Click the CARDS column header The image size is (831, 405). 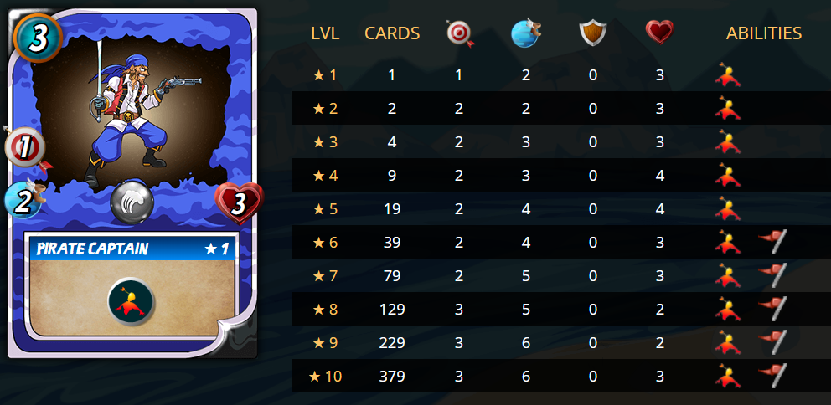click(392, 33)
